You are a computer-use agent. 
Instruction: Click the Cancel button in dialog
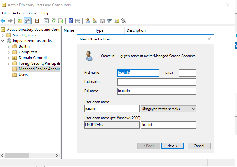(x=199, y=146)
